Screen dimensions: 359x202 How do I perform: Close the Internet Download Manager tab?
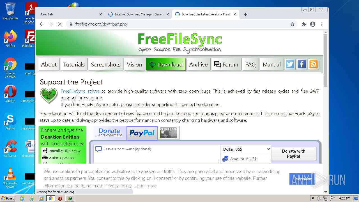(168, 14)
